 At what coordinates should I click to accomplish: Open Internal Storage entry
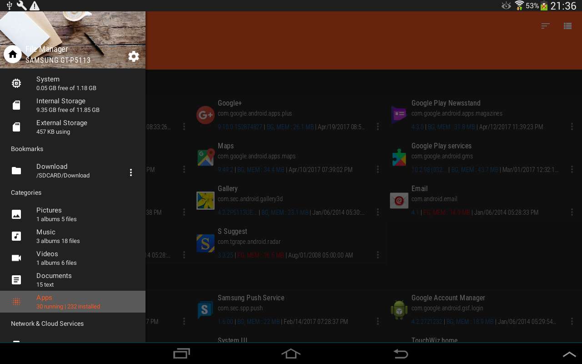73,105
